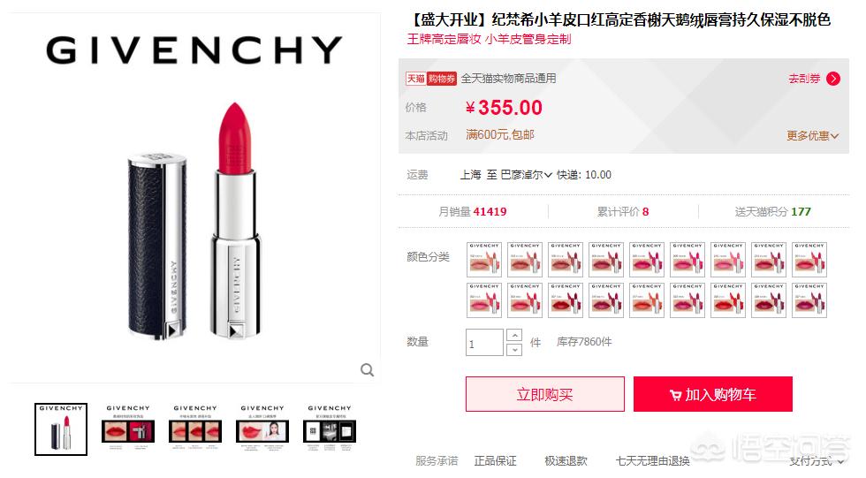
Task: Open the 巴彦淖尔 destination dropdown
Action: click(526, 175)
